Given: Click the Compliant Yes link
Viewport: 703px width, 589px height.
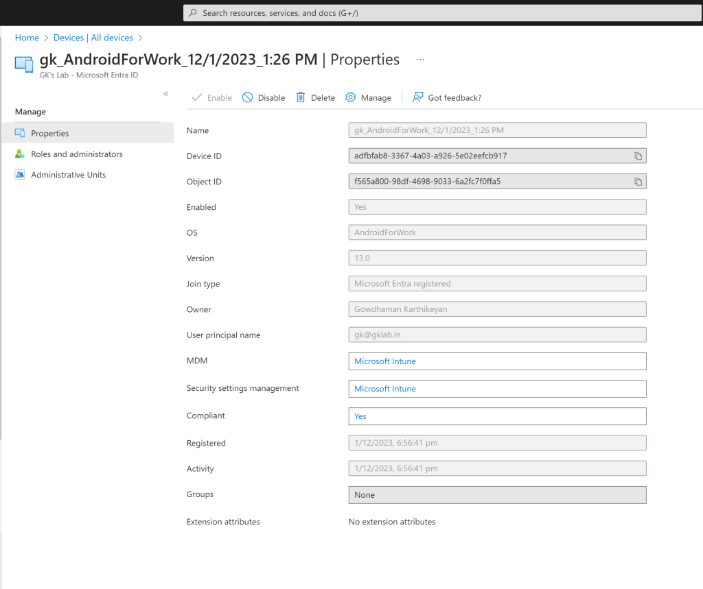Looking at the screenshot, I should pos(360,416).
